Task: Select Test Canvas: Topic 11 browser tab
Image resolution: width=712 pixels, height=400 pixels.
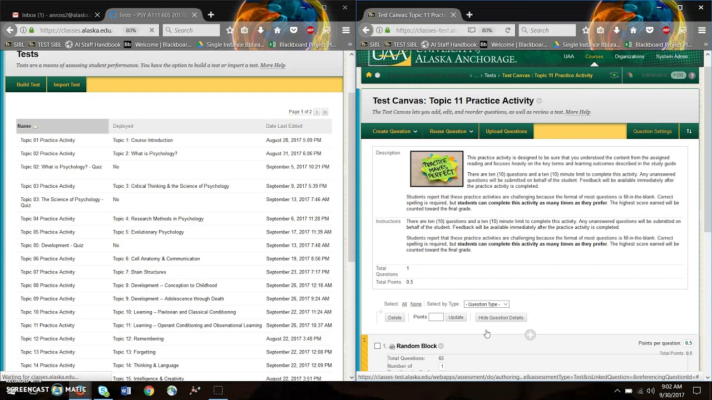Action: point(412,15)
